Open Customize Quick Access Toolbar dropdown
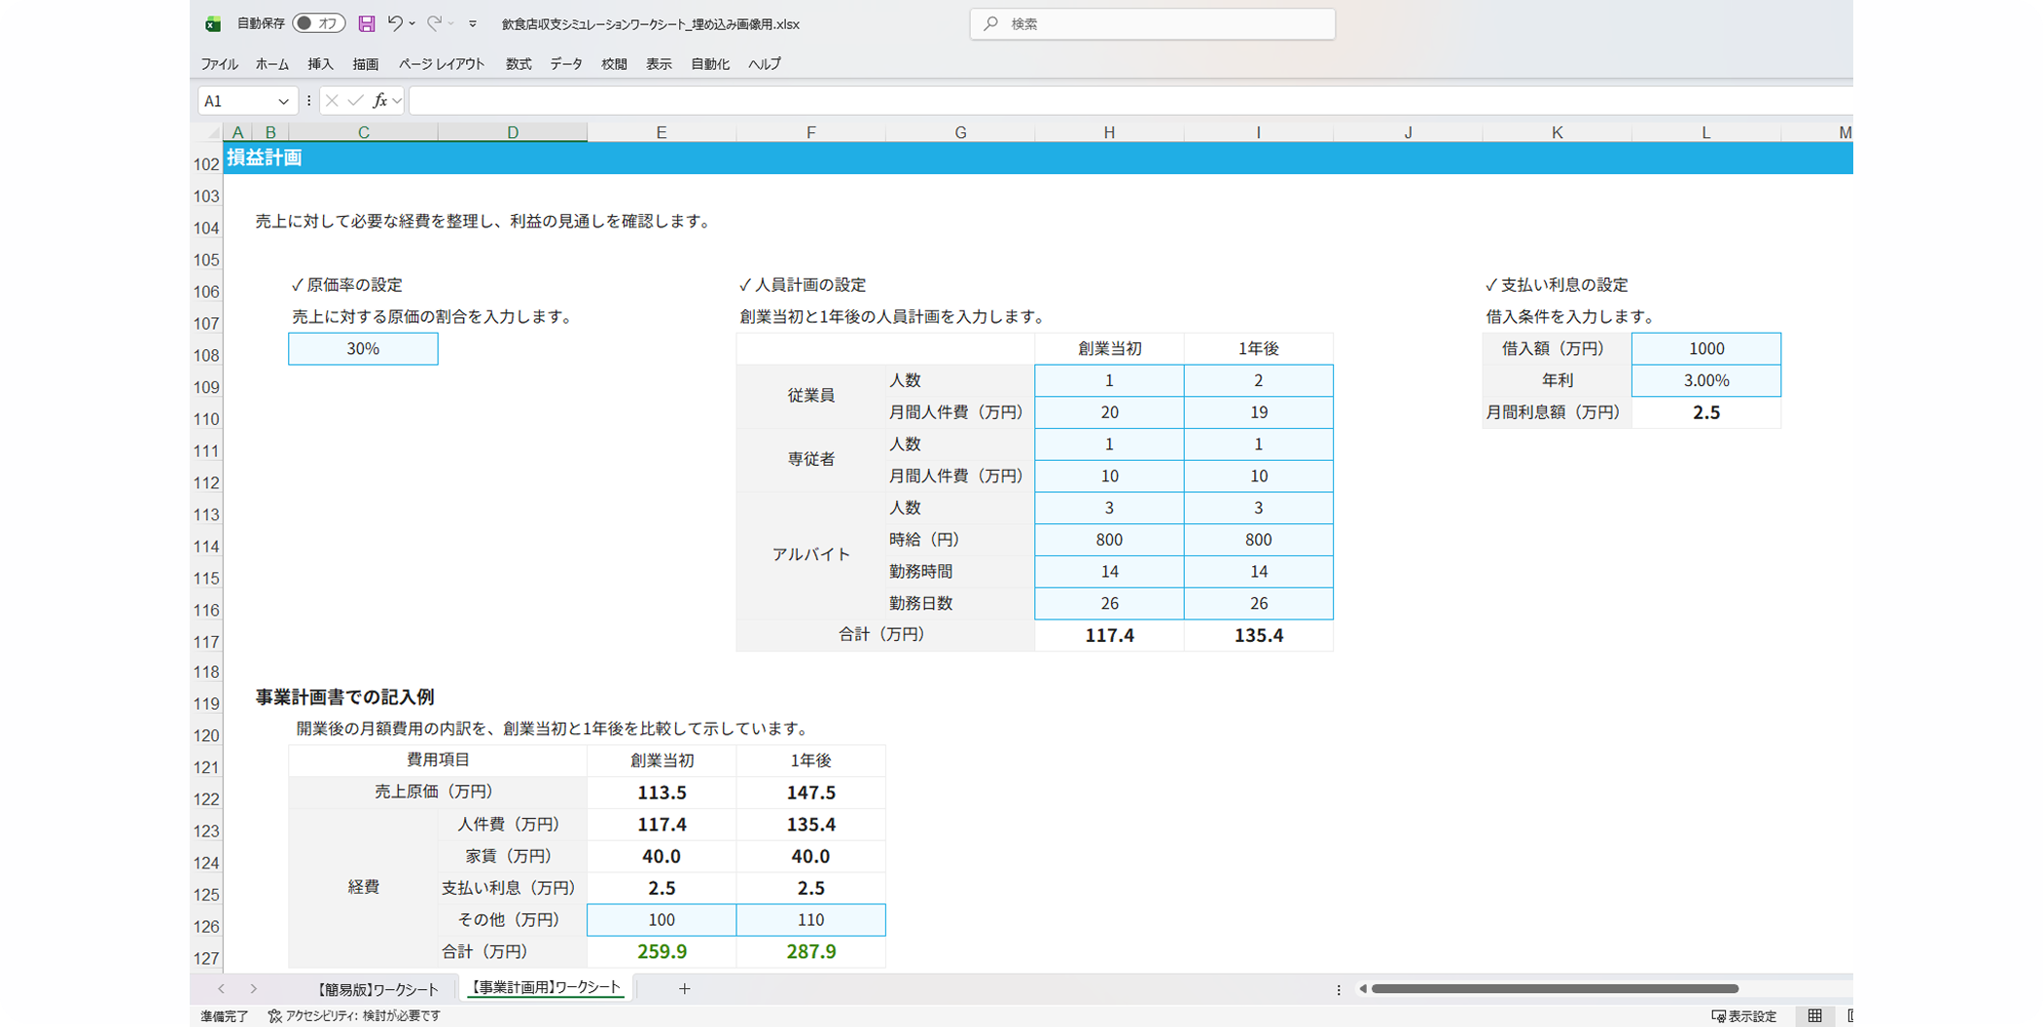 coord(473,23)
